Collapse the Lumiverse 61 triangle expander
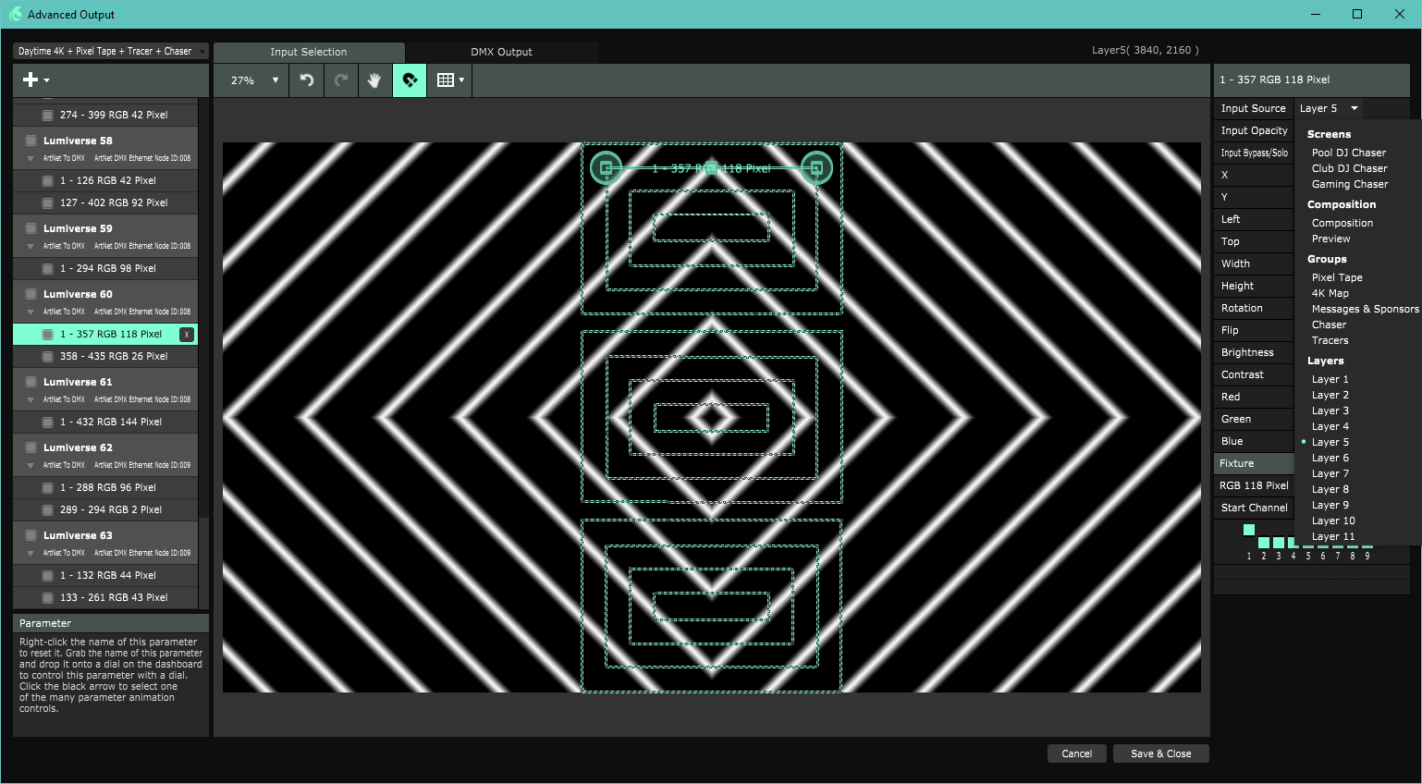Image resolution: width=1422 pixels, height=784 pixels. click(31, 399)
